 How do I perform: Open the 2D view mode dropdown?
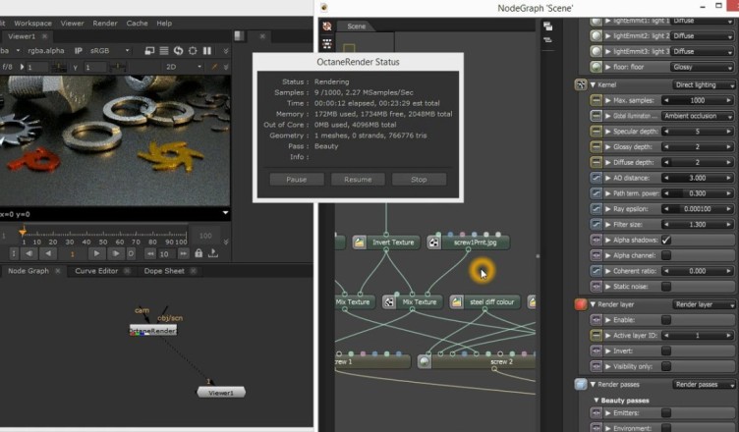click(184, 67)
